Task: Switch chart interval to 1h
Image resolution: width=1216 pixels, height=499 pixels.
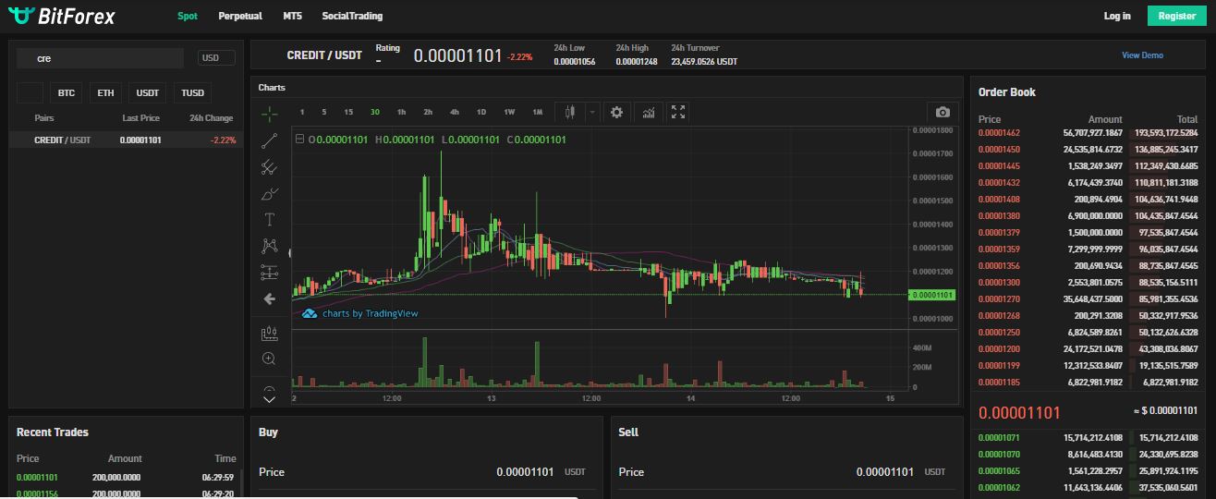Action: pyautogui.click(x=401, y=112)
